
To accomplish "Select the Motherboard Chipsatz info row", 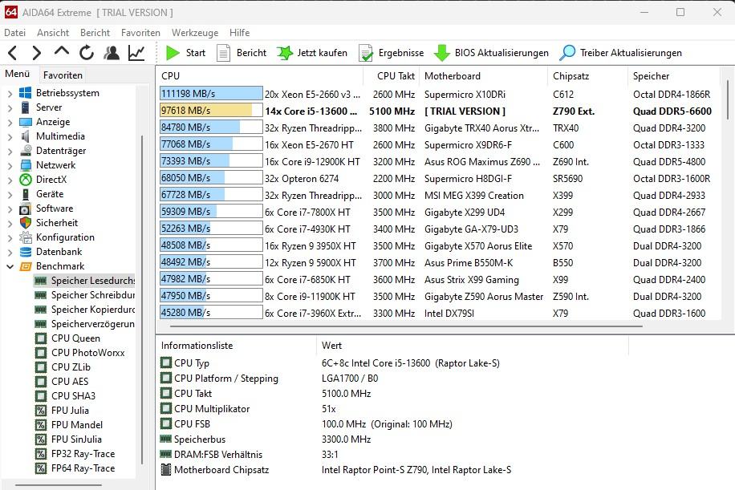I will (x=393, y=470).
